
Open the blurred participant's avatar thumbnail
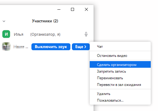[x=6, y=47]
